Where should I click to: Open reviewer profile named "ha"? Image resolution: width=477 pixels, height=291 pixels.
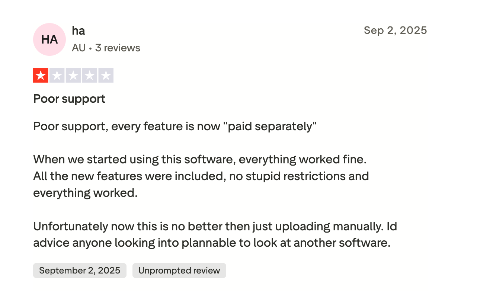[x=79, y=31]
